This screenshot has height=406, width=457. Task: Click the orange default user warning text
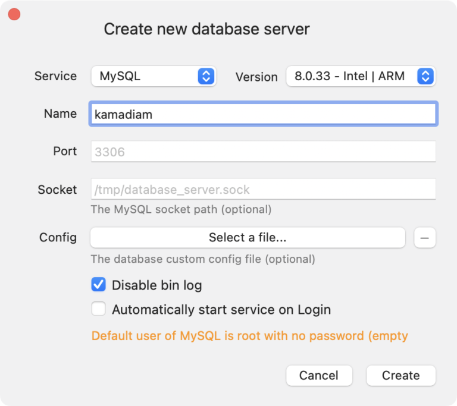(250, 336)
